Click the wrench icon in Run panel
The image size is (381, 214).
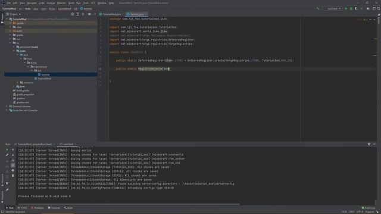(7, 155)
